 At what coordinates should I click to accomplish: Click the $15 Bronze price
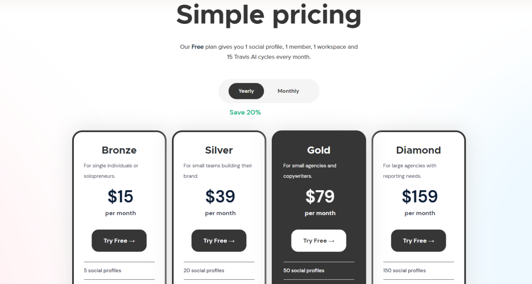point(120,196)
